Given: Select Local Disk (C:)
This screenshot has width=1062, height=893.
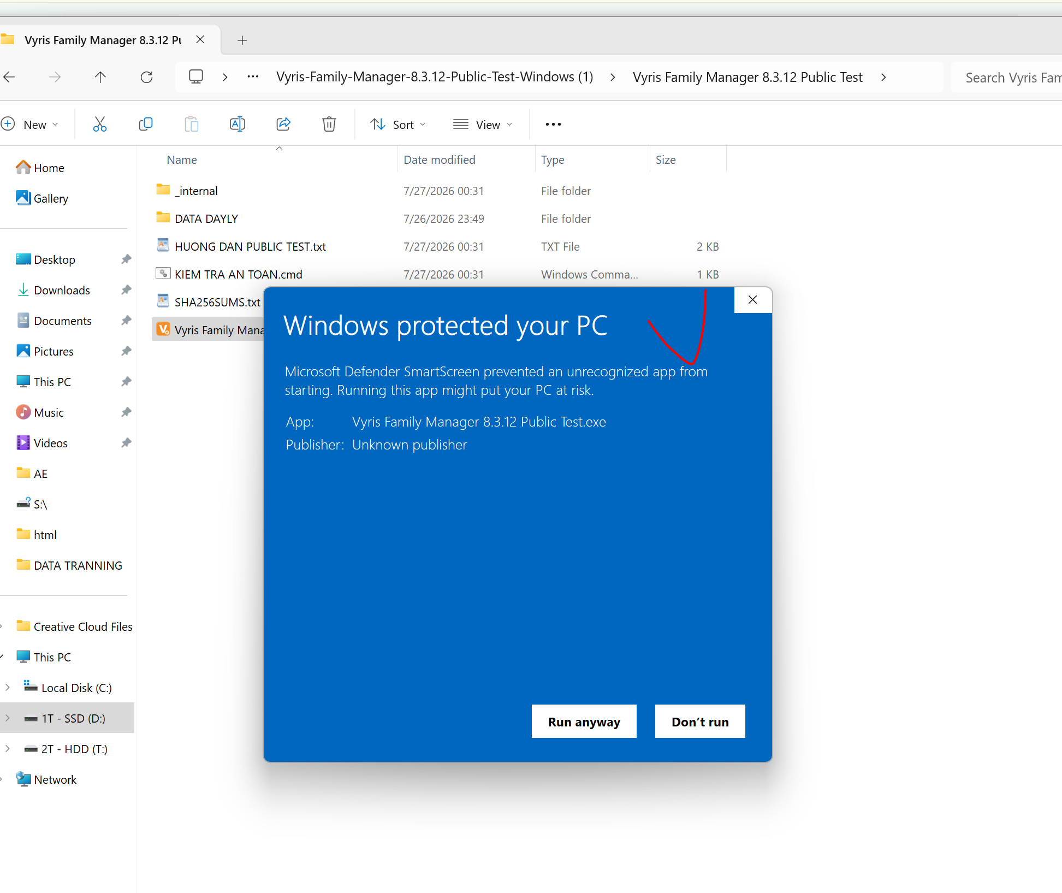Looking at the screenshot, I should [76, 688].
